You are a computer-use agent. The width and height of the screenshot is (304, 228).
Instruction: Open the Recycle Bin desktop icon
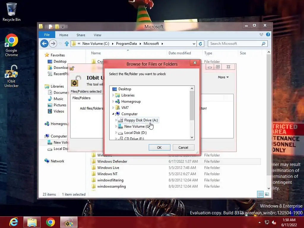[12, 12]
